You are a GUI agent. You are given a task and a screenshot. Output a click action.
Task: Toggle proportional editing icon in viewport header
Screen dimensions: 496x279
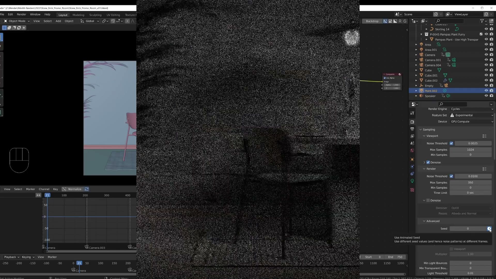point(127,21)
